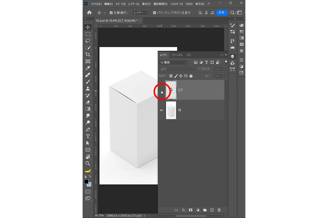Screen dimensions: 328x218
Task: Select the Brush tool
Action: click(x=88, y=82)
